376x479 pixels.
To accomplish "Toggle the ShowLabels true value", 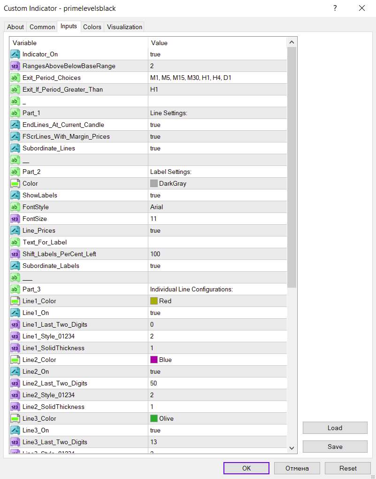I will pos(155,195).
